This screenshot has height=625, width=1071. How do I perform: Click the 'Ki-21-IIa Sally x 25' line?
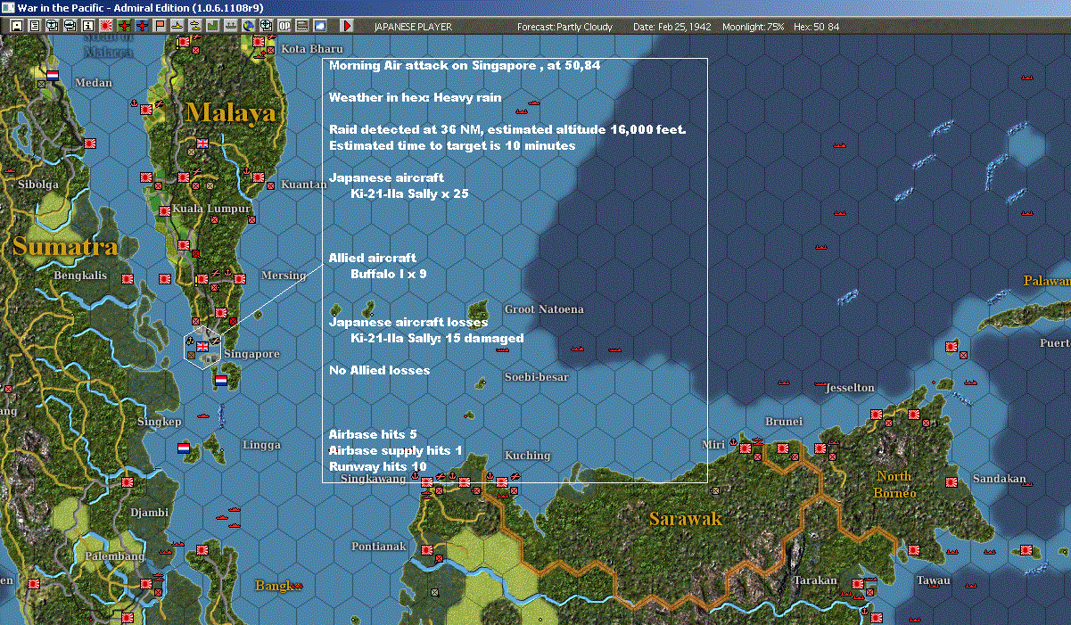pyautogui.click(x=409, y=193)
